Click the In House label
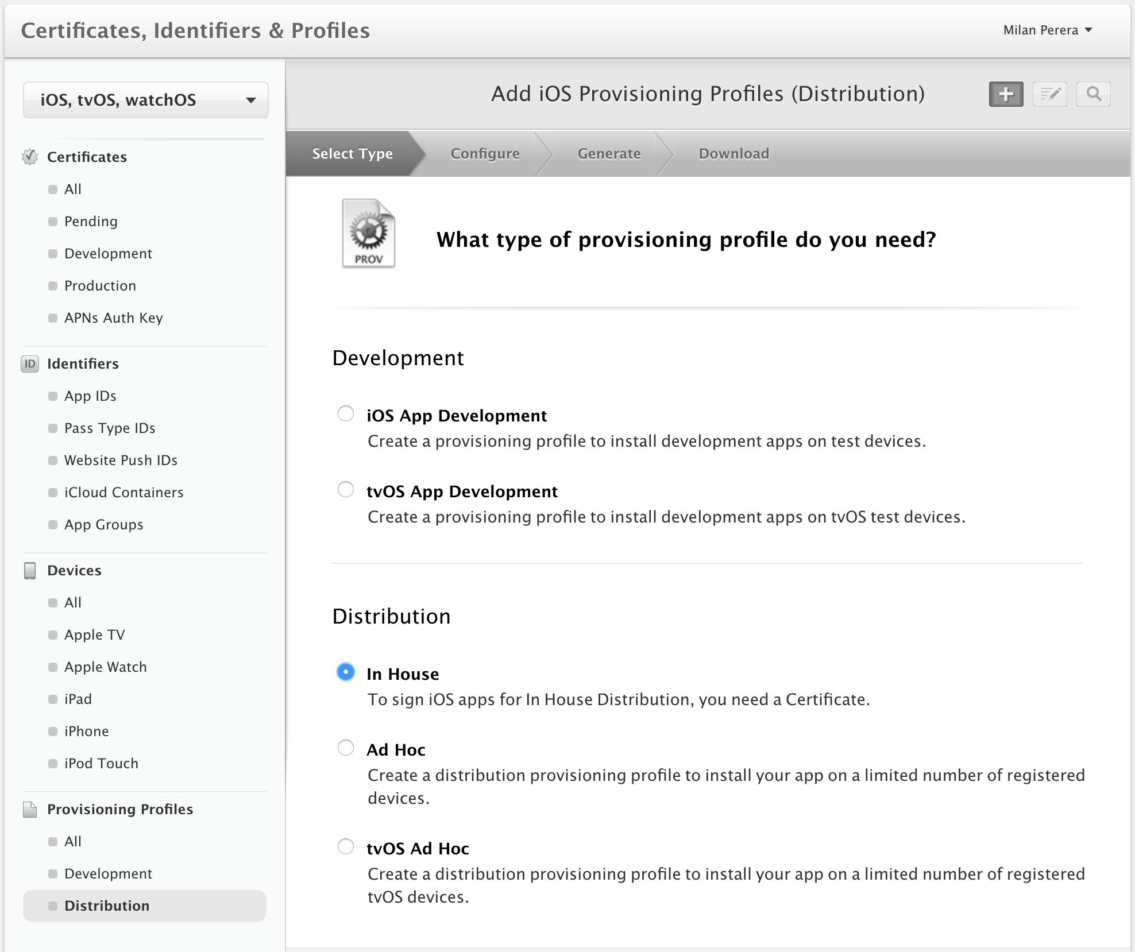This screenshot has width=1135, height=952. pos(403,674)
